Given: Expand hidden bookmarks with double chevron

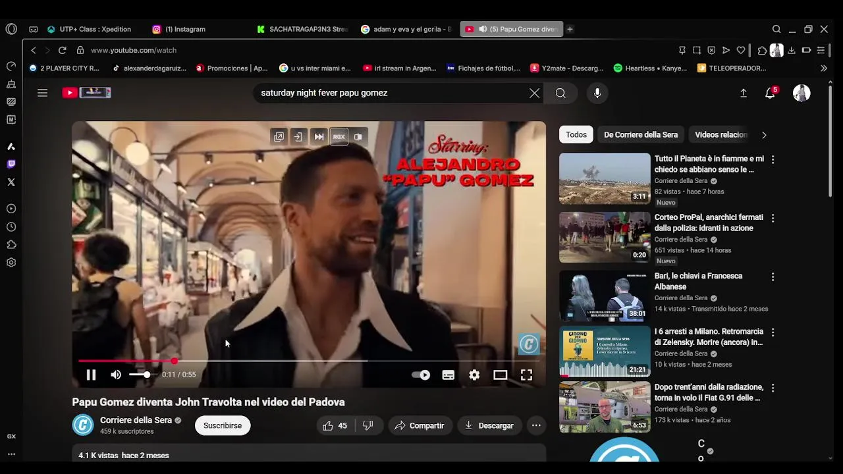Looking at the screenshot, I should (823, 68).
